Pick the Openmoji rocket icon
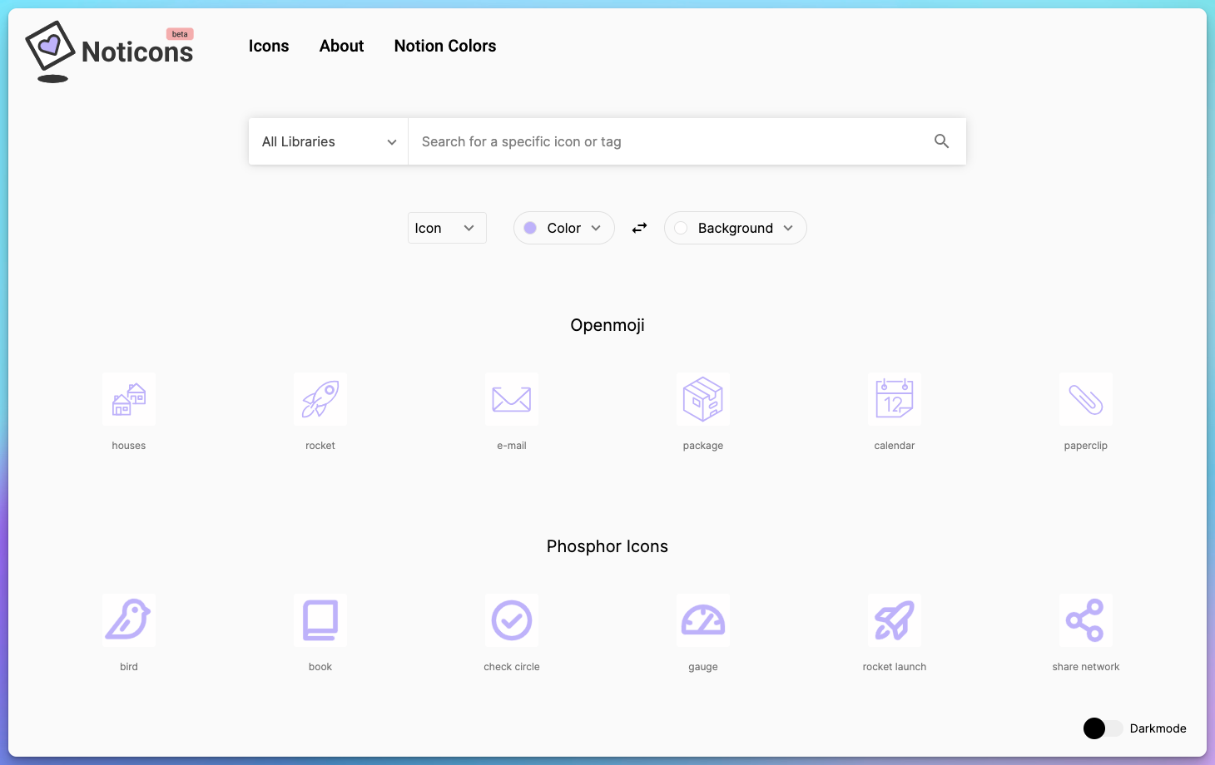Screen dimensions: 1215x765 click(320, 399)
